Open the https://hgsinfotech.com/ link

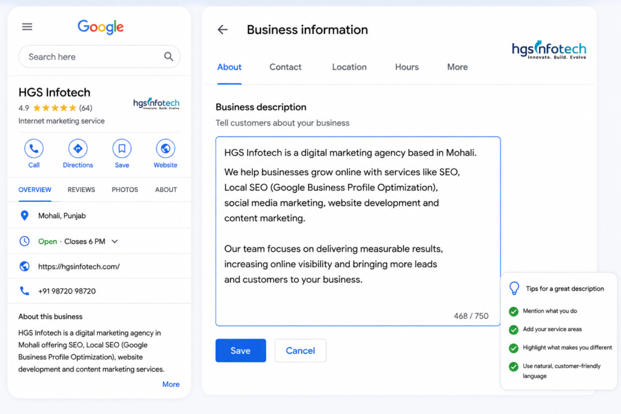point(79,266)
